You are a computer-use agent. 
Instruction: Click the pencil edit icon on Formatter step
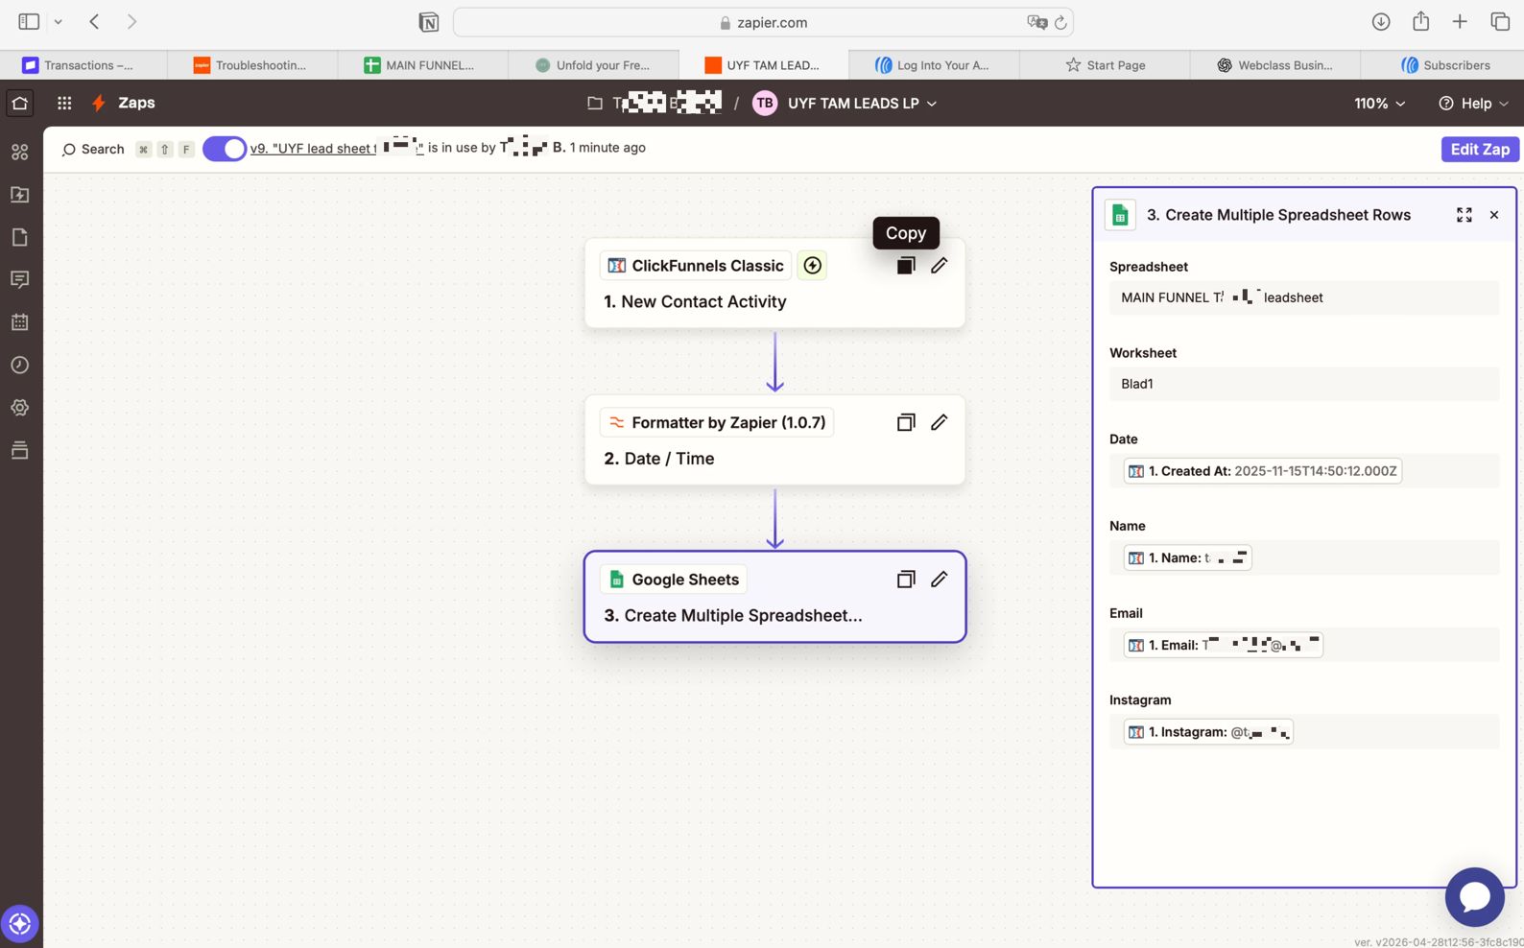939,422
